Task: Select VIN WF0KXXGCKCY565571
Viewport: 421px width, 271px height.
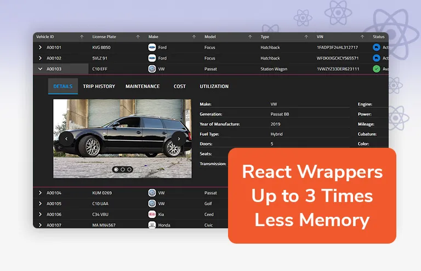Action: click(338, 58)
